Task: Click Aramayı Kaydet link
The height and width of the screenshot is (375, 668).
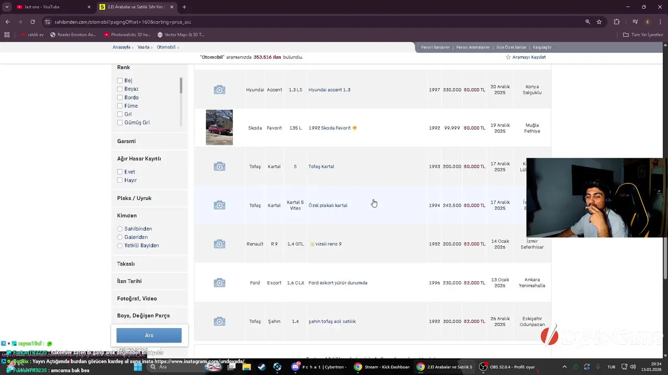Action: [x=529, y=57]
